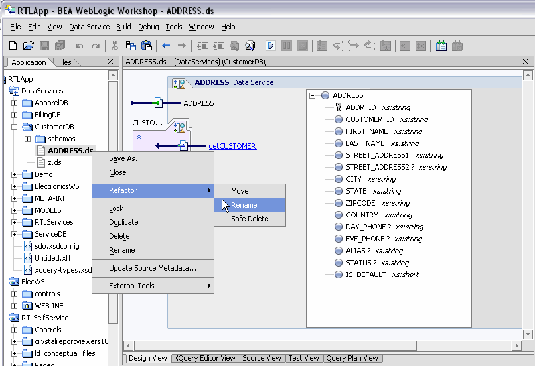Collapse the CustomerDB folder
Image resolution: width=535 pixels, height=366 pixels.
[x=14, y=127]
